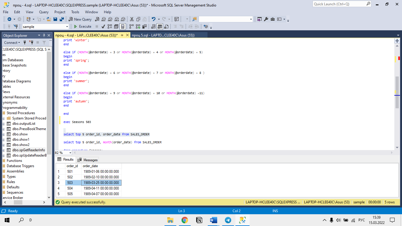This screenshot has width=402, height=226.
Task: Click the Find in Files icon
Action: [x=195, y=19]
